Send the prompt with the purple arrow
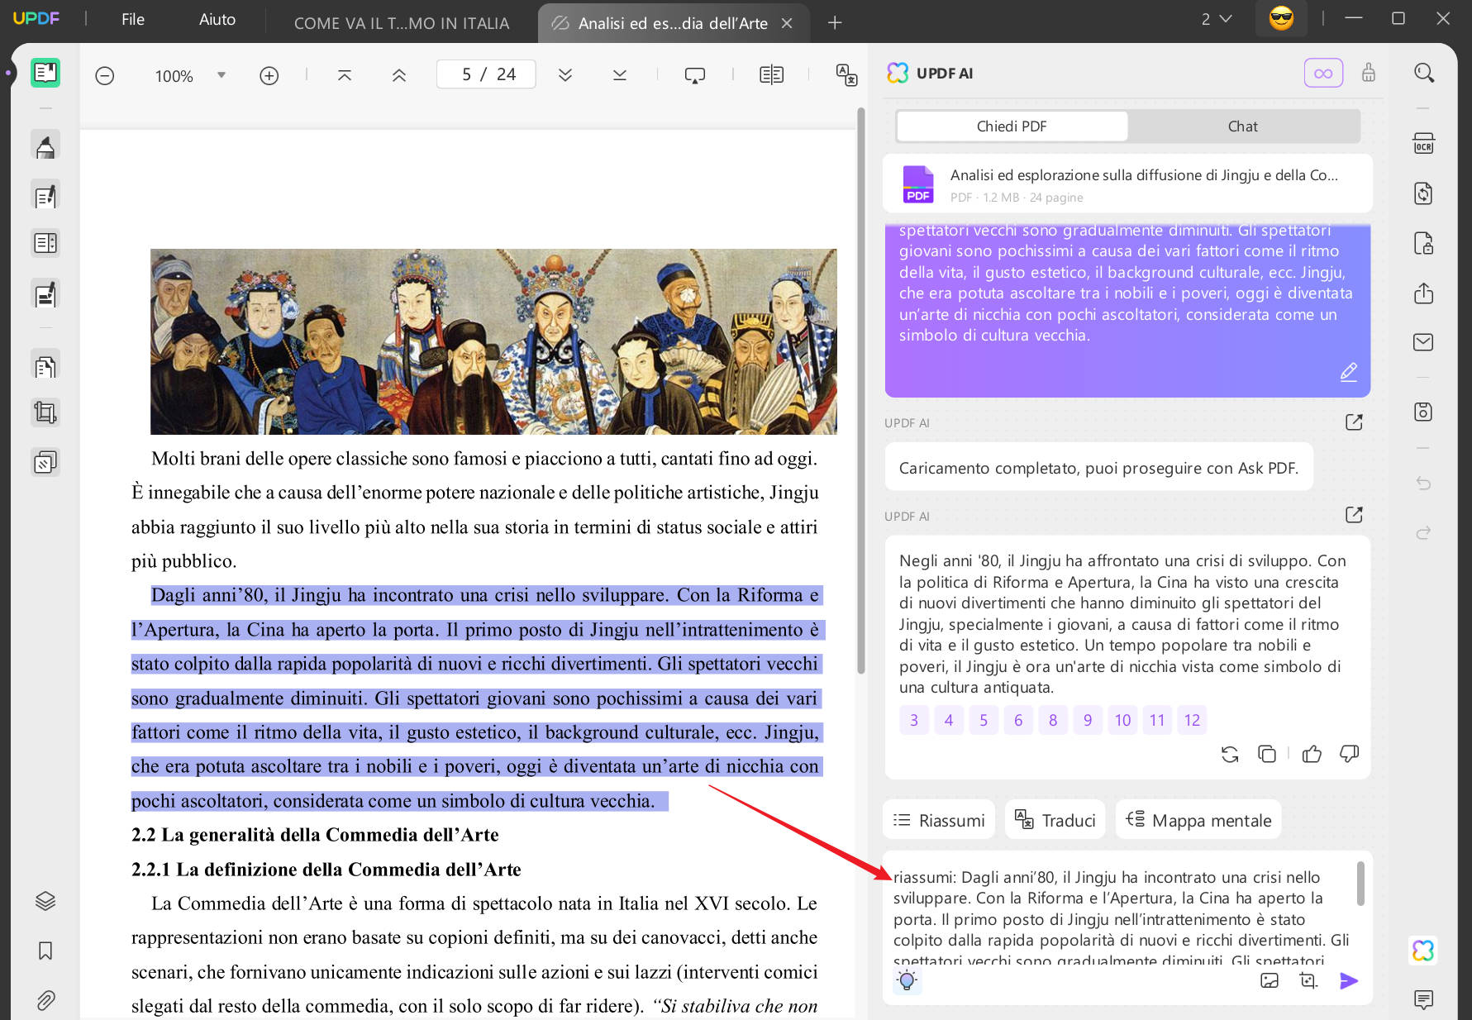 coord(1348,980)
